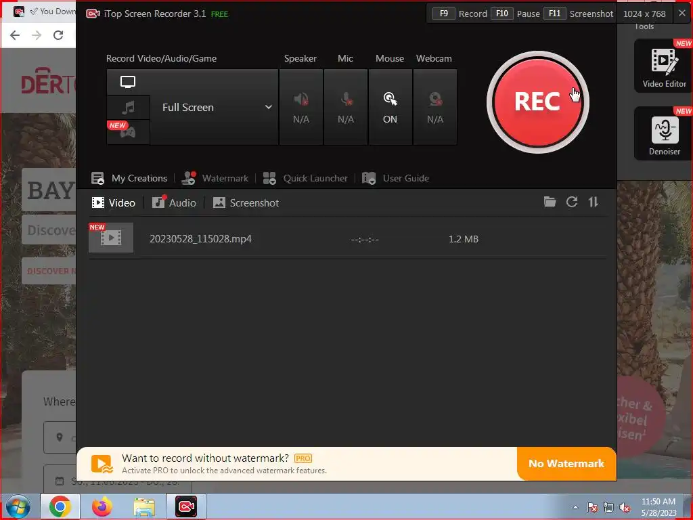This screenshot has height=520, width=693.
Task: Click the orange watermark banner icon
Action: click(x=102, y=464)
